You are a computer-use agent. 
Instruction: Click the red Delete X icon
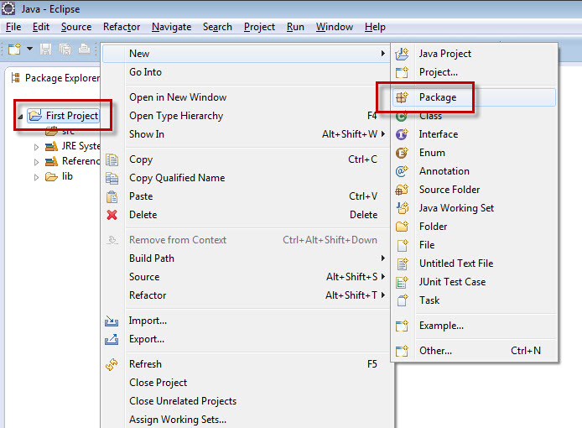pyautogui.click(x=112, y=215)
